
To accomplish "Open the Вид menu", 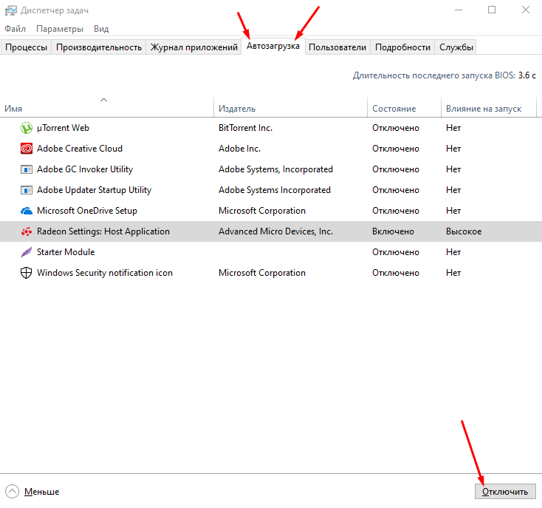I will [x=101, y=29].
